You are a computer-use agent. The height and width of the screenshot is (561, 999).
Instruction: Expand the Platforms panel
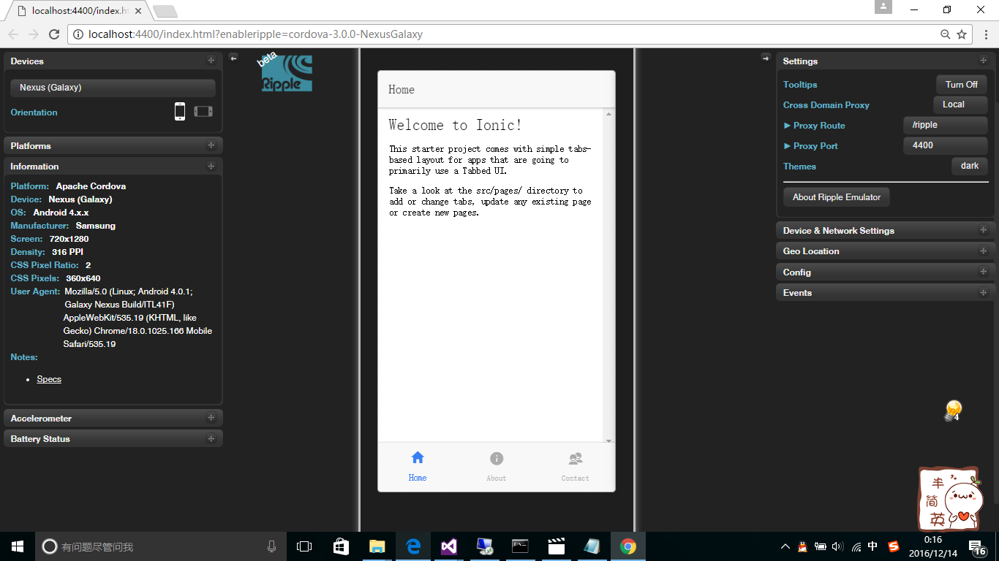click(x=113, y=146)
